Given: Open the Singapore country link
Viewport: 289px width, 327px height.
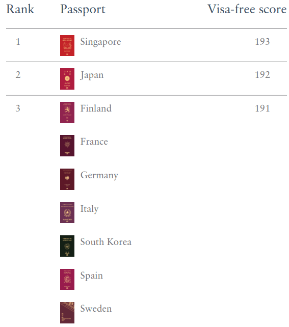Looking at the screenshot, I should point(100,42).
